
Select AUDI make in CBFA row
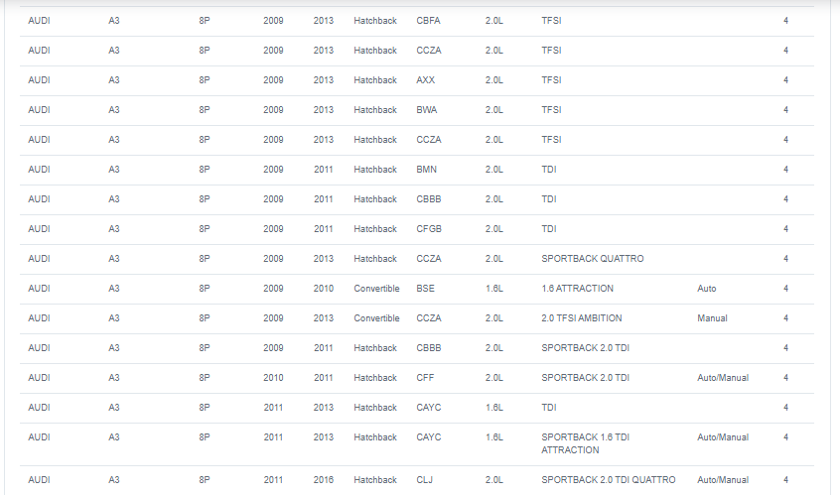click(x=39, y=21)
